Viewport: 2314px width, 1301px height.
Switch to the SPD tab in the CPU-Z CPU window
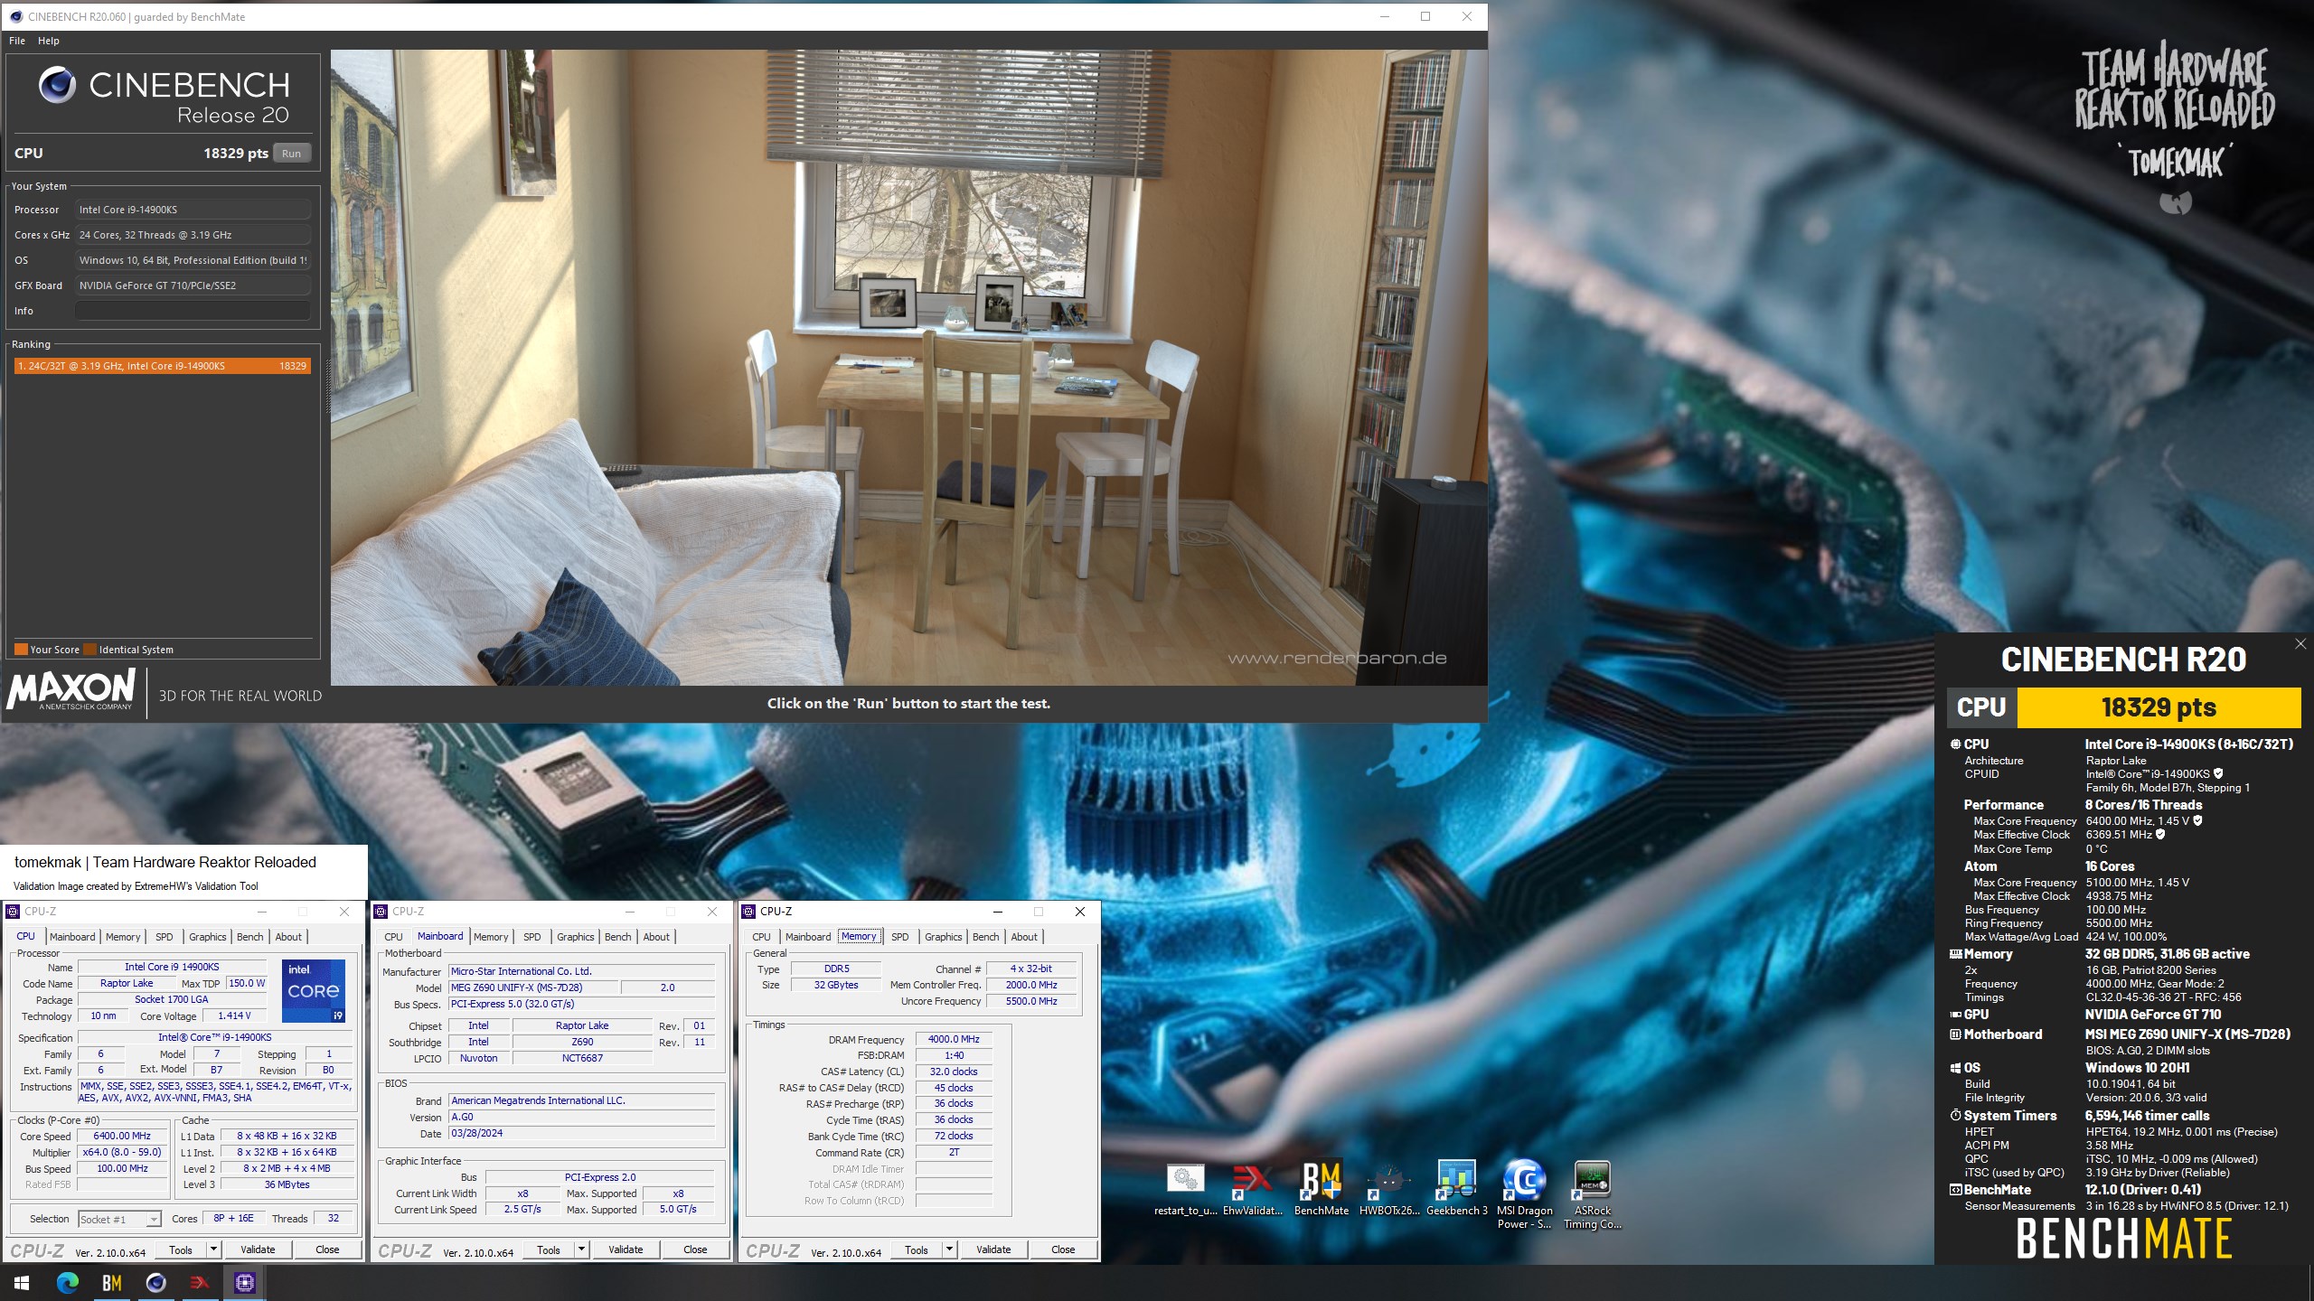[164, 937]
